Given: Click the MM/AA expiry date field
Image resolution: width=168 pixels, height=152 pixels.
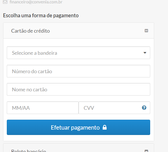Looking at the screenshot, I should pyautogui.click(x=43, y=108).
